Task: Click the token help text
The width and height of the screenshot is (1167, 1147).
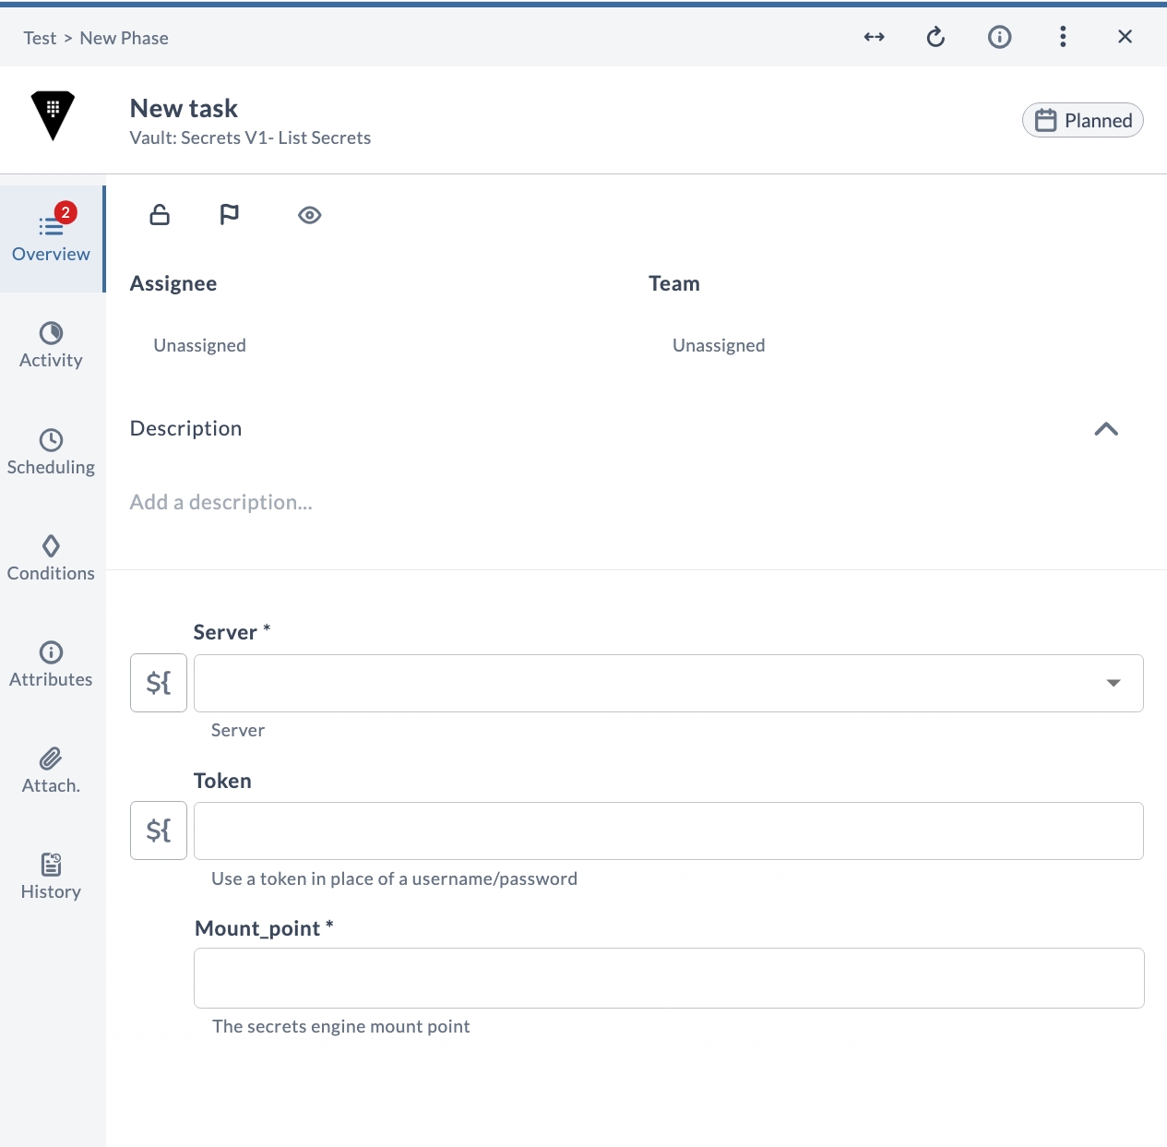Action: click(394, 878)
